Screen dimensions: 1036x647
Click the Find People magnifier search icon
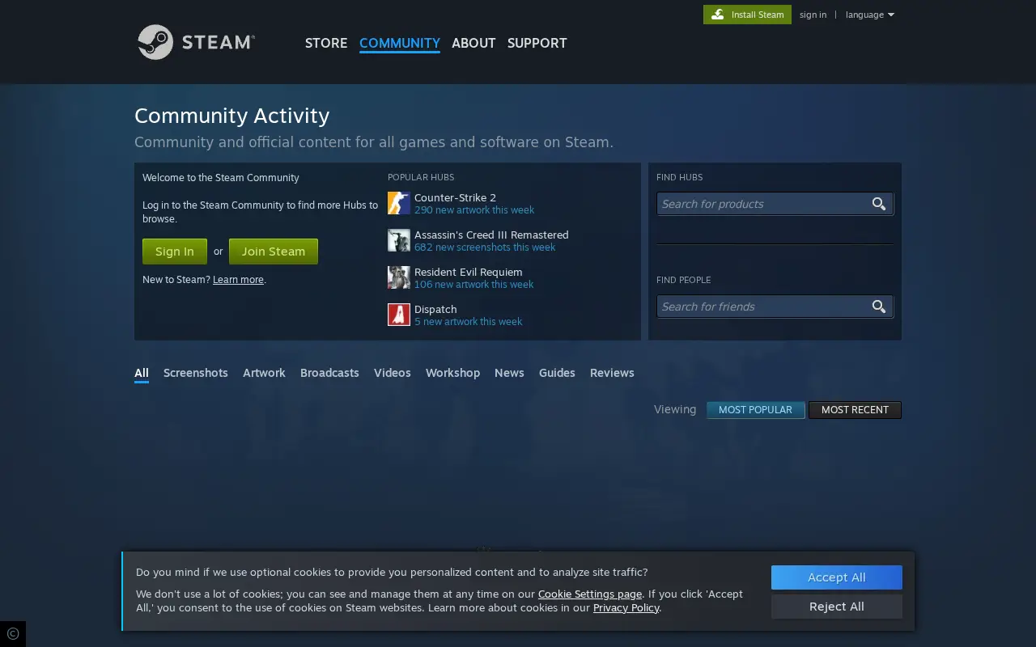(x=879, y=307)
